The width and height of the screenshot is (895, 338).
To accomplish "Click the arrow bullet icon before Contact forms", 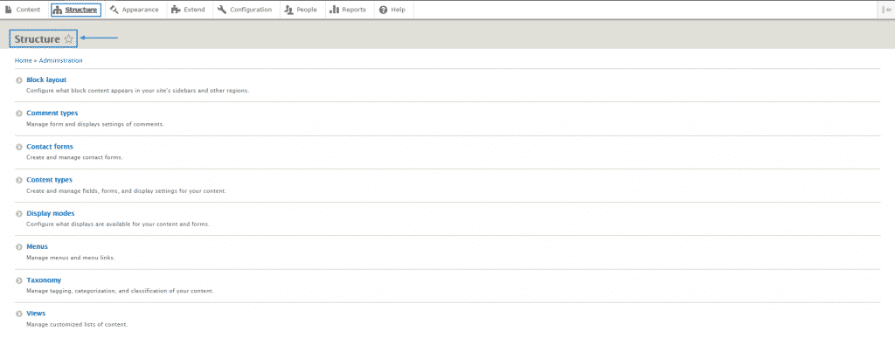I will tap(19, 147).
